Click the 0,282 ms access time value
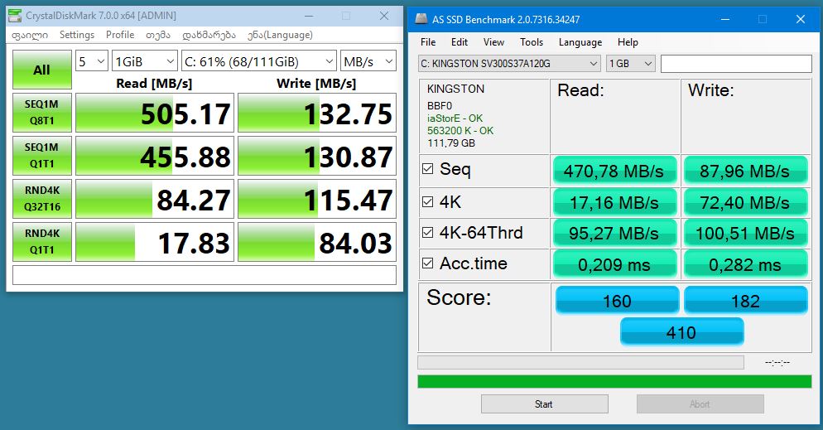 (745, 264)
